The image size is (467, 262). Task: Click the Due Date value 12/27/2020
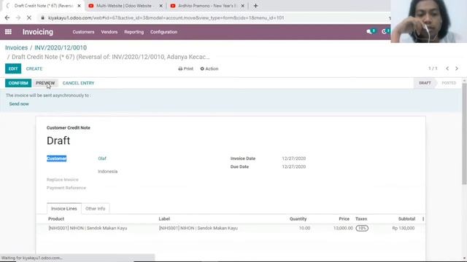pos(294,167)
